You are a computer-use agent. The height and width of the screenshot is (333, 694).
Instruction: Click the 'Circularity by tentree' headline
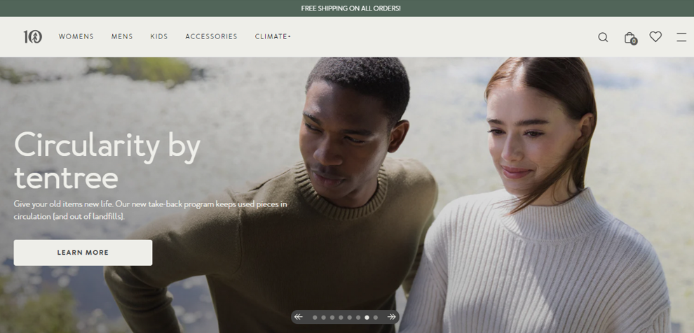(107, 161)
